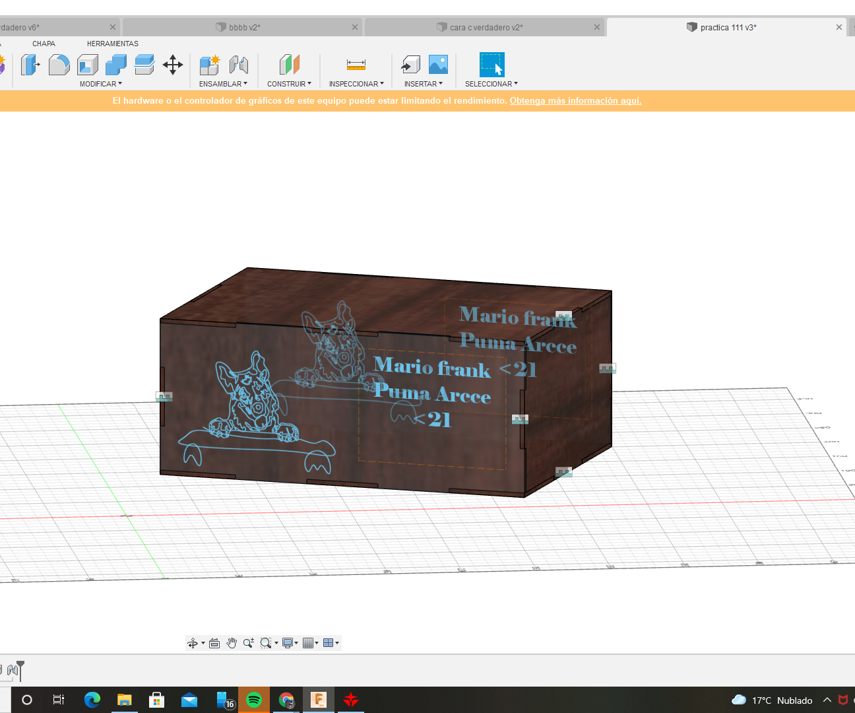Expand the Zoom Window dropdown arrow

coord(276,643)
